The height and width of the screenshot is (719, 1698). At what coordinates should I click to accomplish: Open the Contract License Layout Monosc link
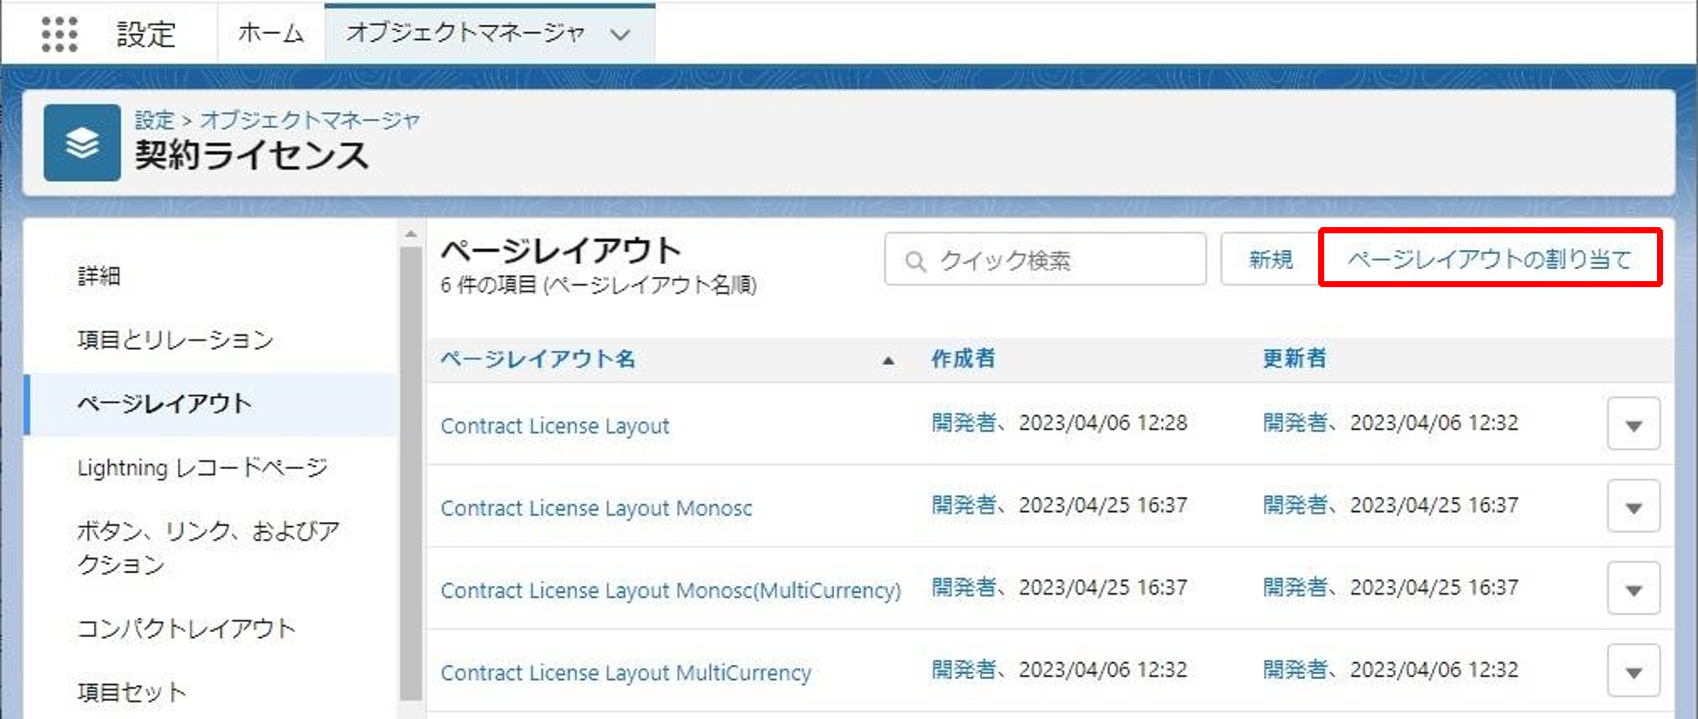pos(596,507)
